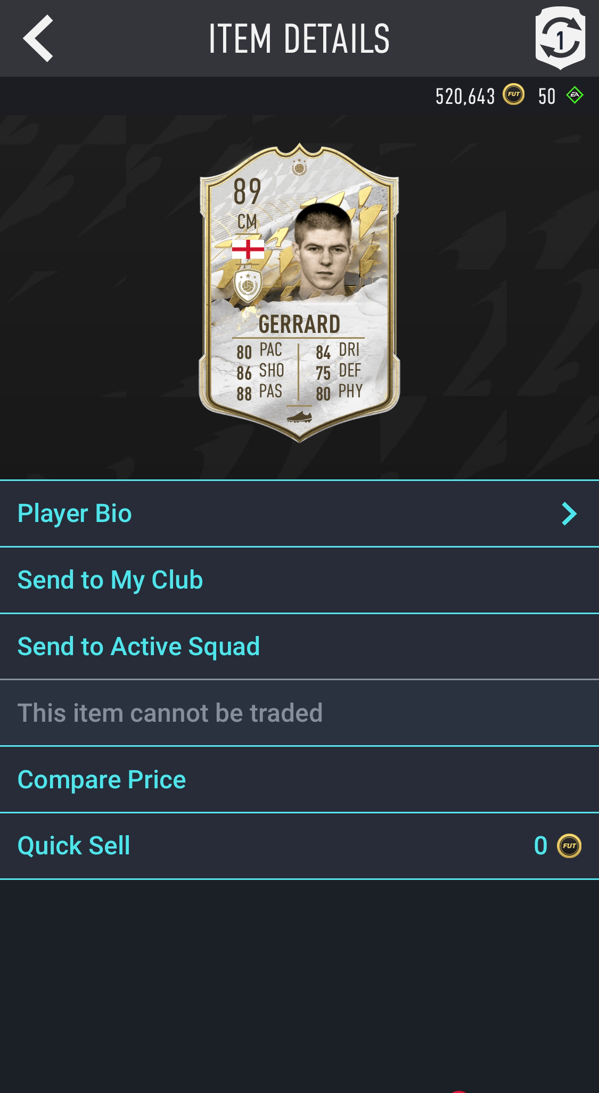The width and height of the screenshot is (599, 1093).
Task: Tap the boot chemistry style icon
Action: 299,417
